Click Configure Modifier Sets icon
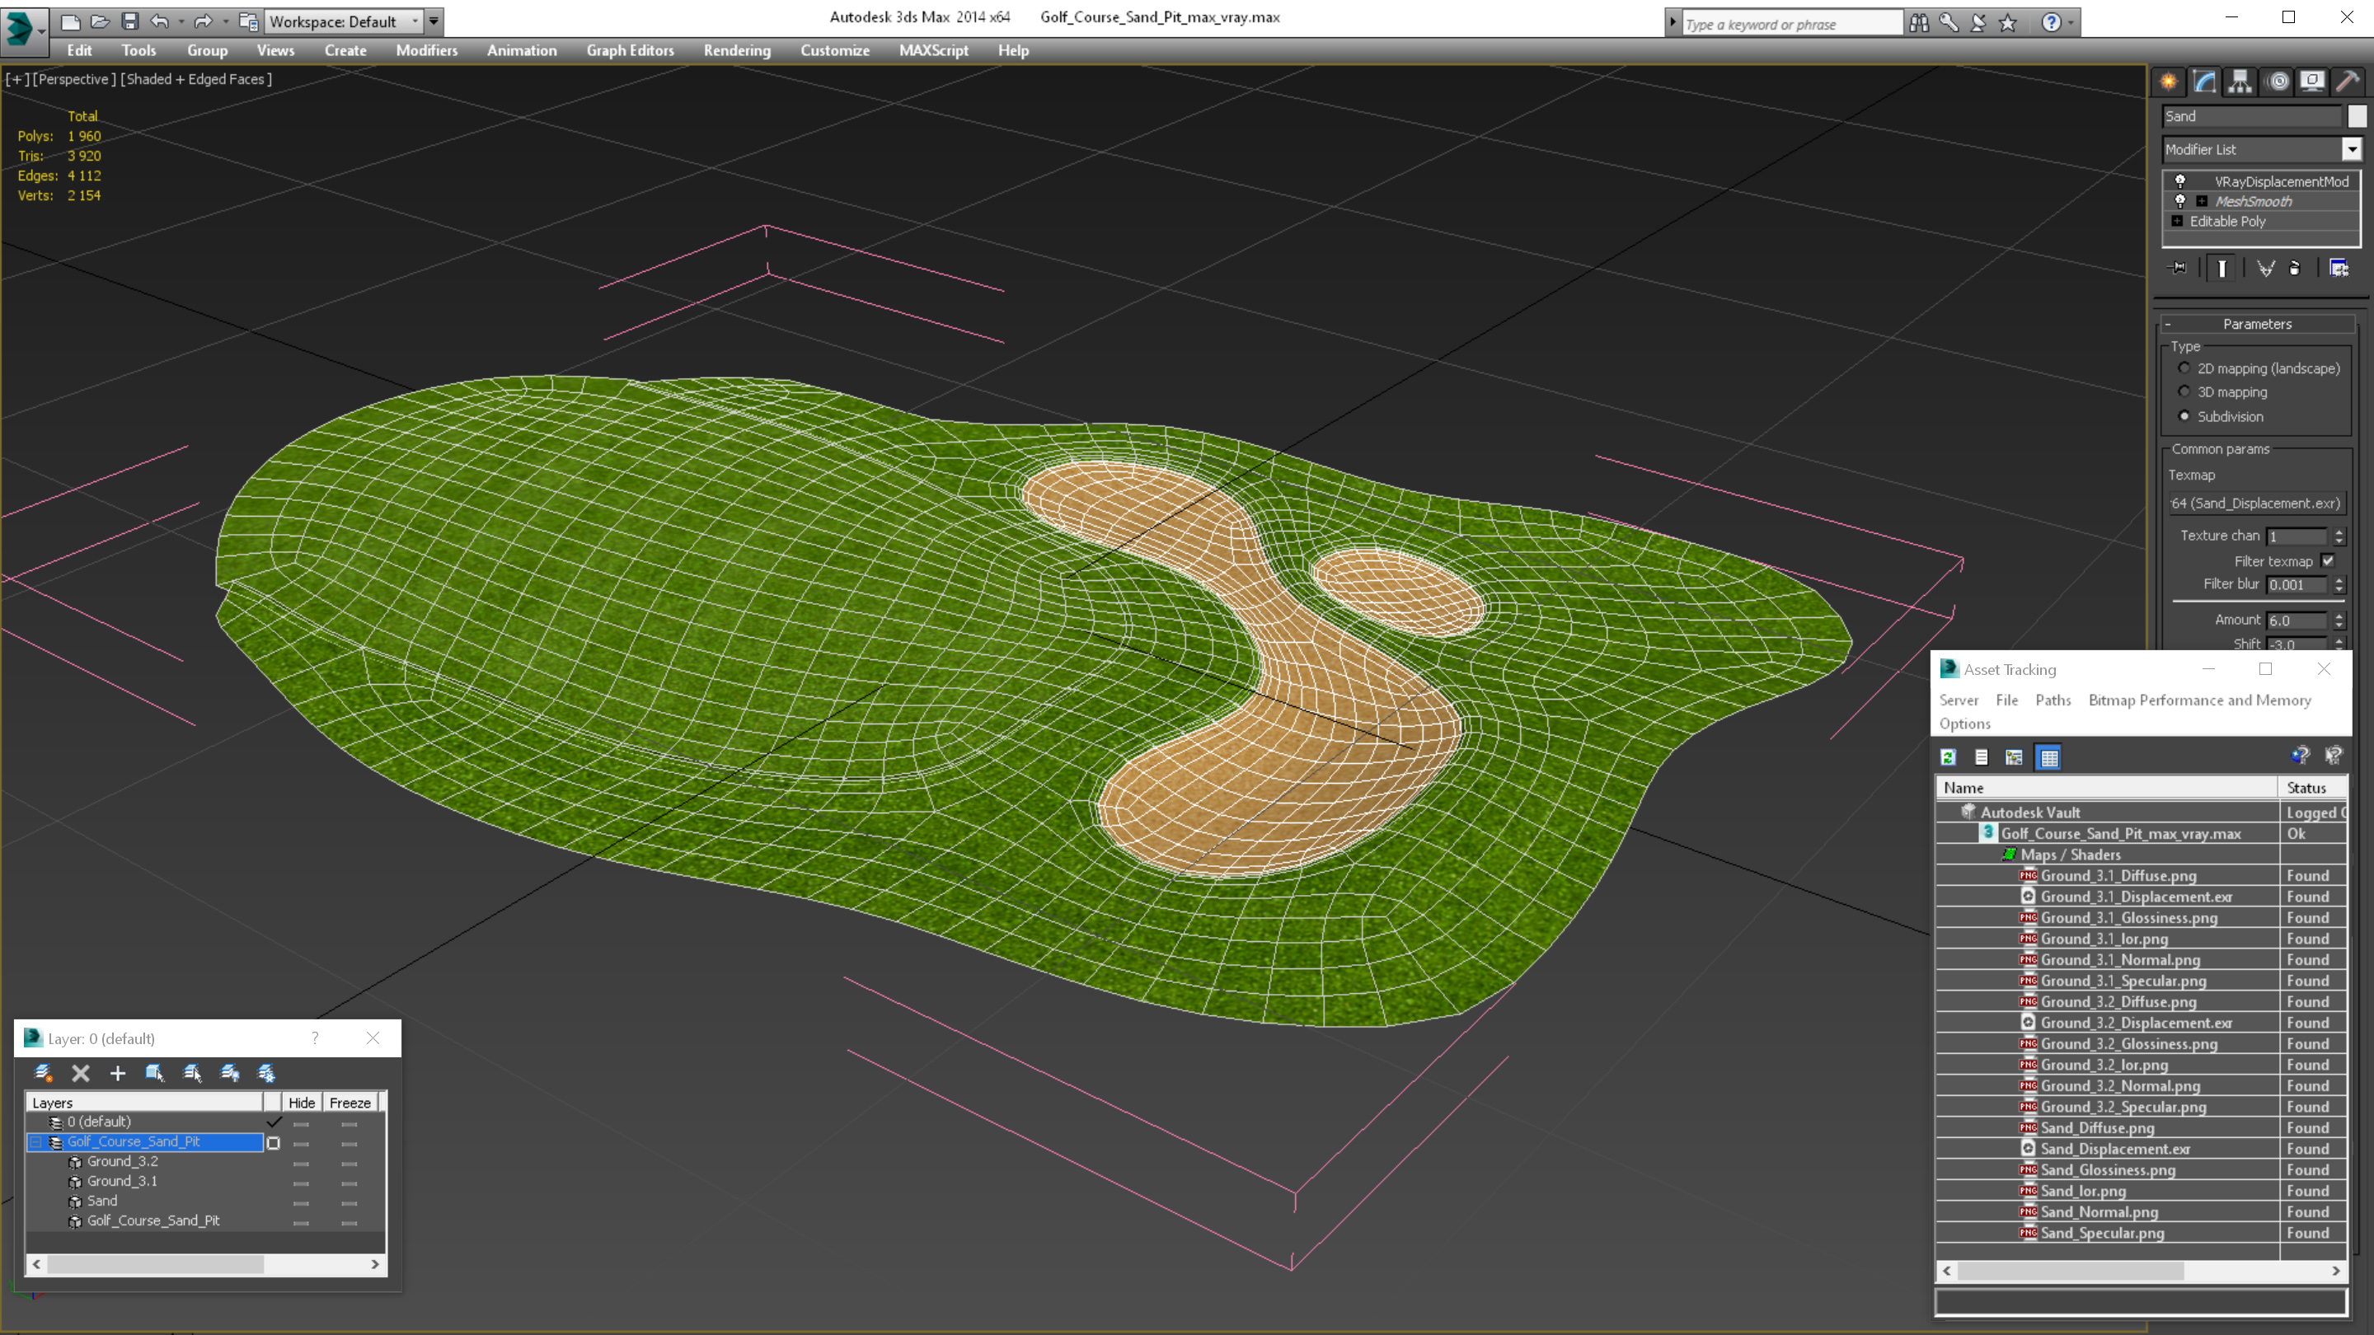2374x1335 pixels. pyautogui.click(x=2339, y=268)
